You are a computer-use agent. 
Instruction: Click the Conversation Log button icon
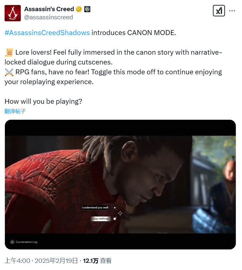(12, 242)
